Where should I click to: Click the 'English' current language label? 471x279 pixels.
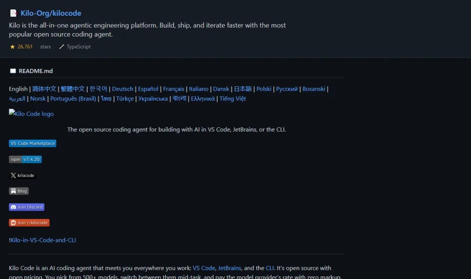click(x=18, y=89)
